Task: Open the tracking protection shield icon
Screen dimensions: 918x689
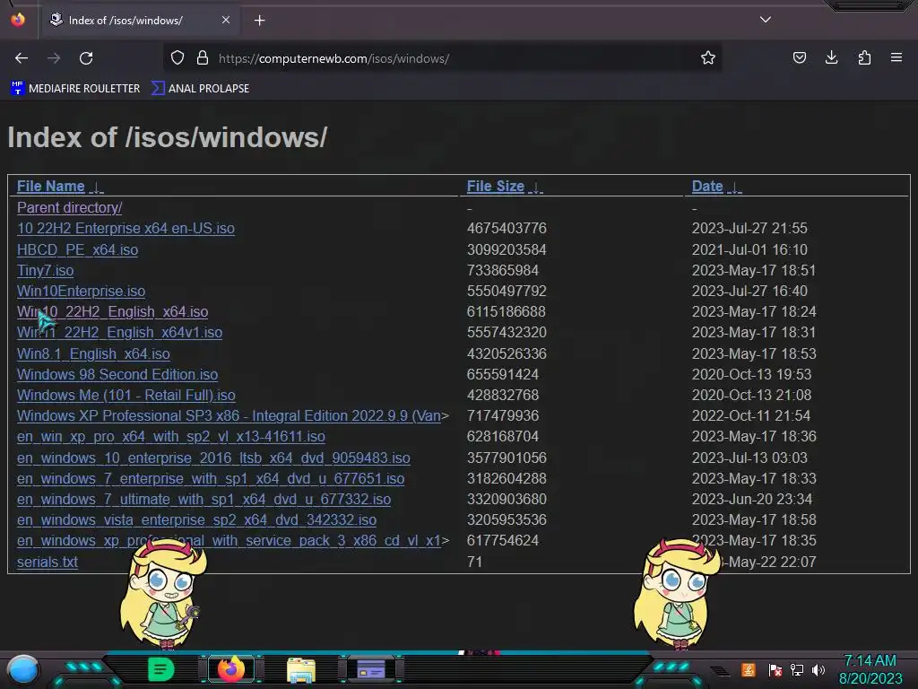Action: pyautogui.click(x=178, y=58)
